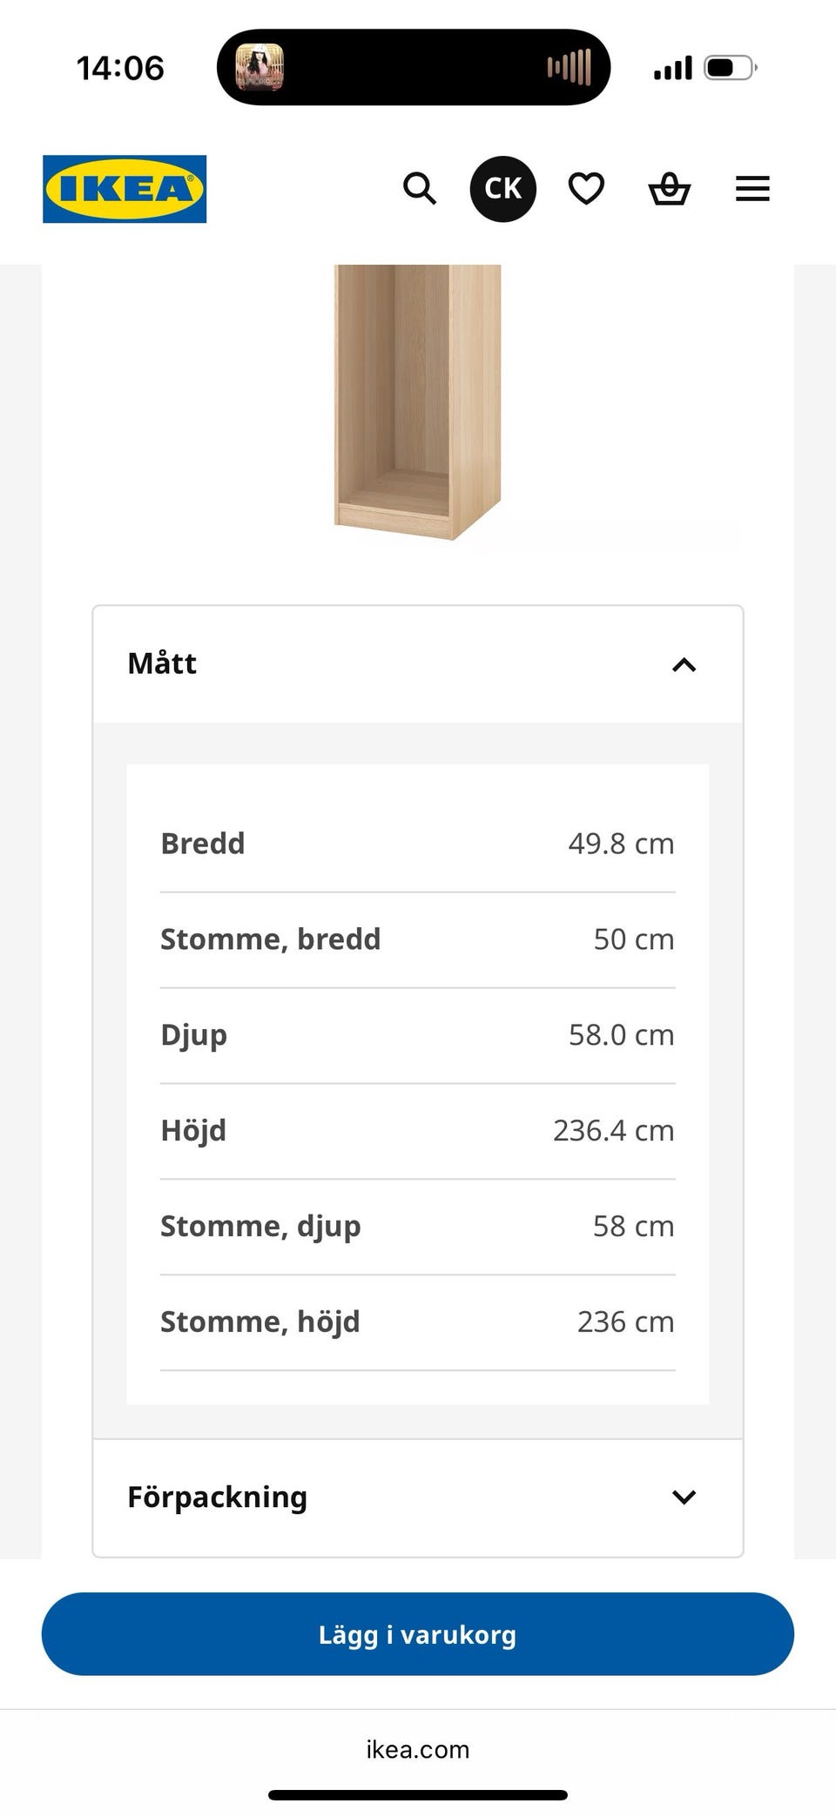Open the IKEA search magnifier icon
The width and height of the screenshot is (836, 1817).
pos(420,188)
